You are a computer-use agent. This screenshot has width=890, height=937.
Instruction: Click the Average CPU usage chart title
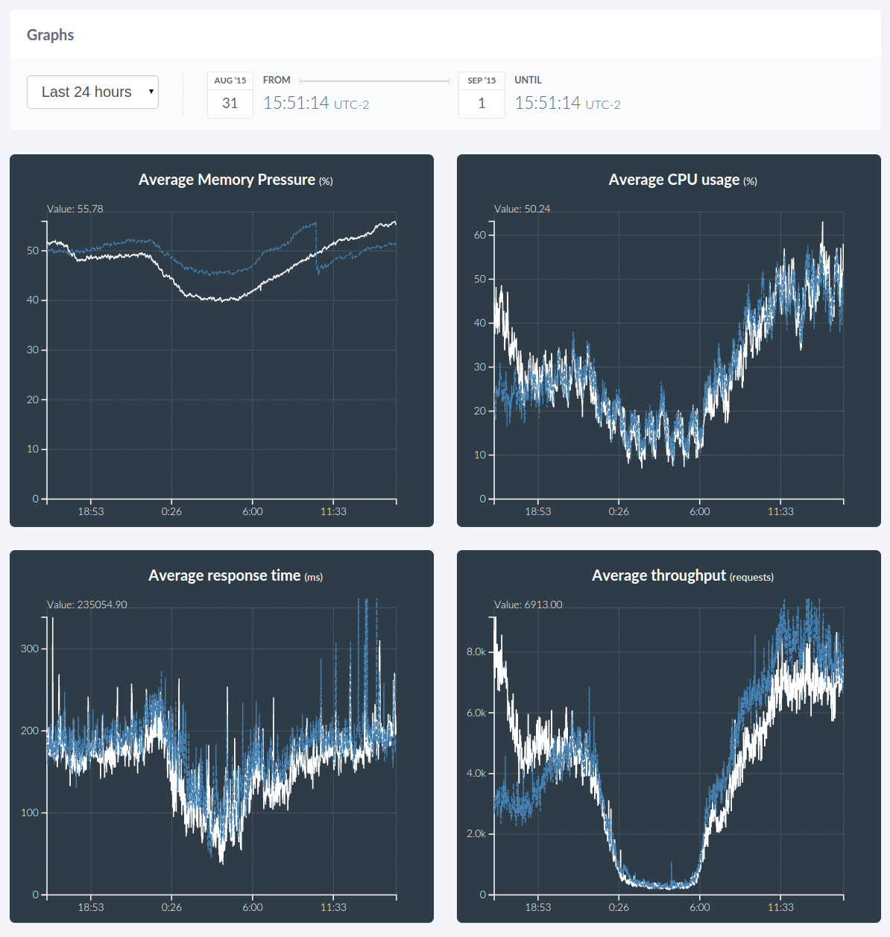click(x=683, y=180)
